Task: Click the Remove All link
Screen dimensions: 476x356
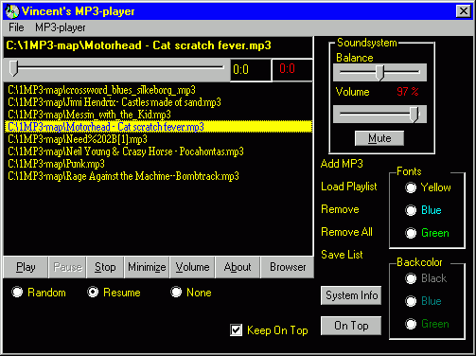Action: [x=346, y=232]
